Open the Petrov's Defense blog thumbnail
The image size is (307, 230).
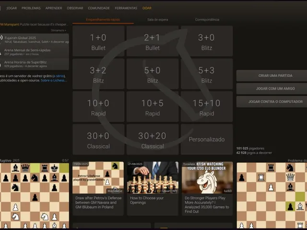point(98,178)
